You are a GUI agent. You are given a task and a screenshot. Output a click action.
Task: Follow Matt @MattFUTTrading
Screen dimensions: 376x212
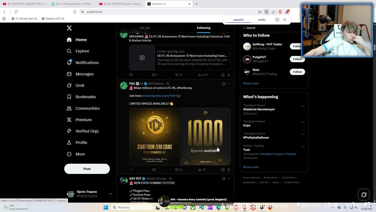[297, 72]
